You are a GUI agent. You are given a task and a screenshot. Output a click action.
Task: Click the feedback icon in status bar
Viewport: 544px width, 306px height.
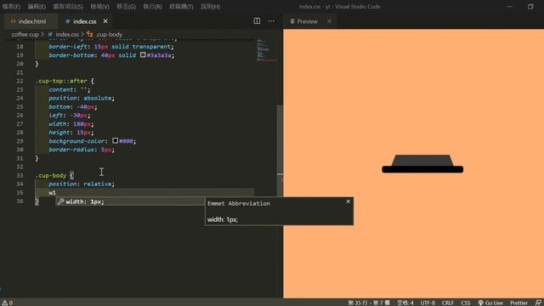538,303
